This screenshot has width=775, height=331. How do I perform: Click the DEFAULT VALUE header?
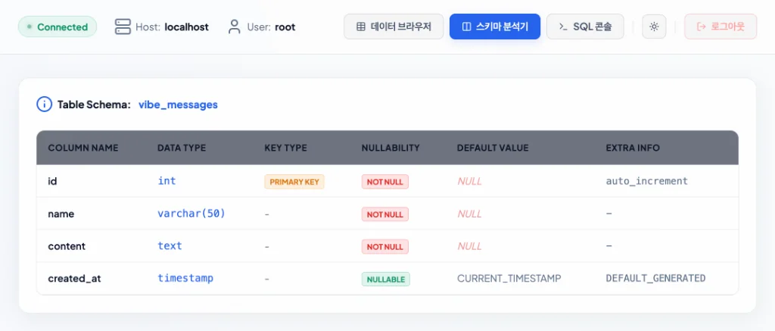(493, 148)
